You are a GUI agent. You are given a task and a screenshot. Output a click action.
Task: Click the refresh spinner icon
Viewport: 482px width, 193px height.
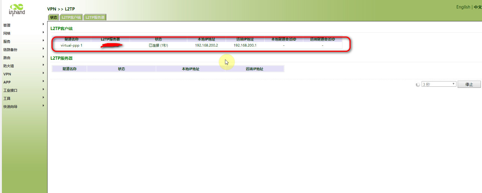pos(417,84)
